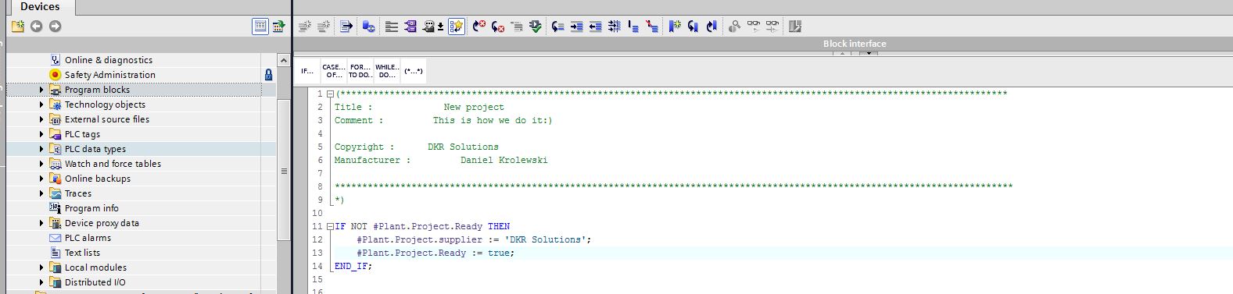Expand the Technology objects folder
Viewport: 1233px width, 294px height.
(41, 104)
